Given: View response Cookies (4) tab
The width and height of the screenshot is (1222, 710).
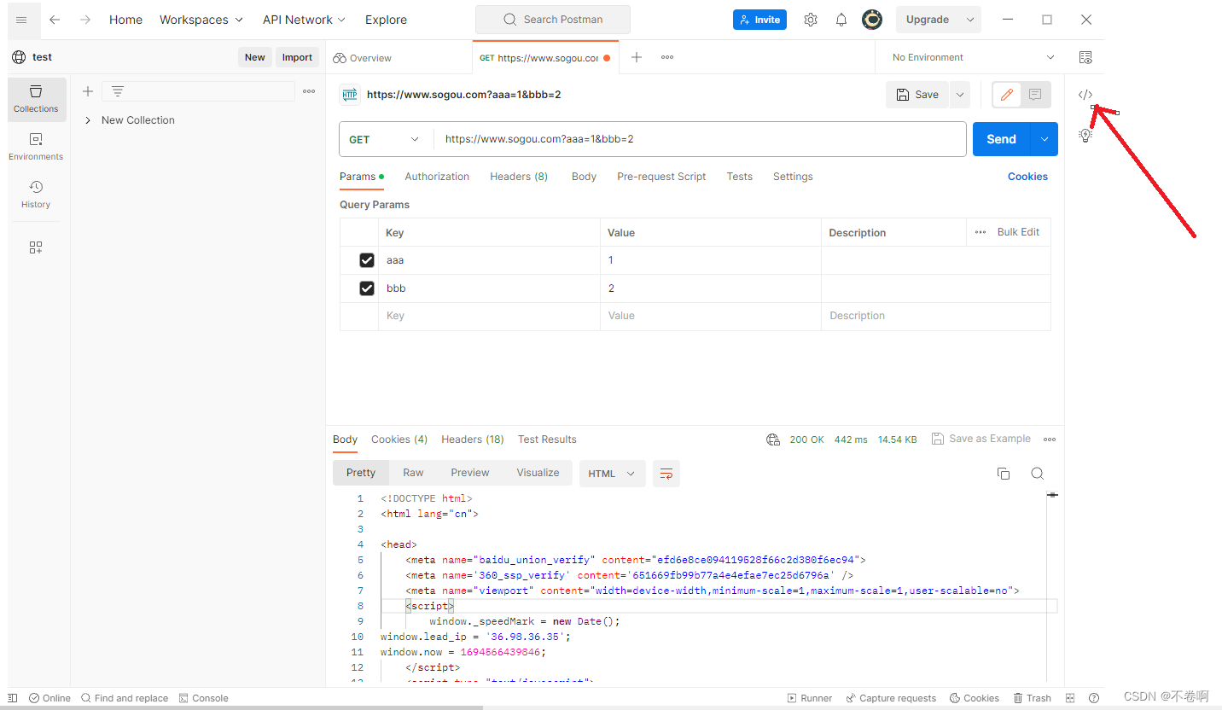Looking at the screenshot, I should (x=399, y=439).
